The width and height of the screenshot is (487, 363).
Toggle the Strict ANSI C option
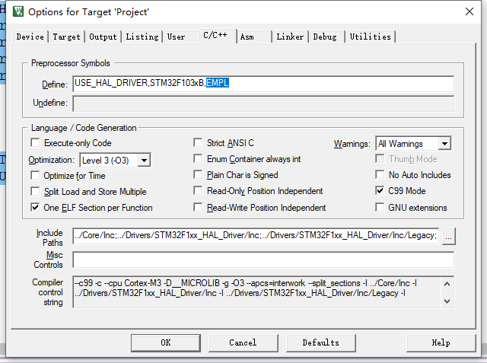(x=199, y=143)
